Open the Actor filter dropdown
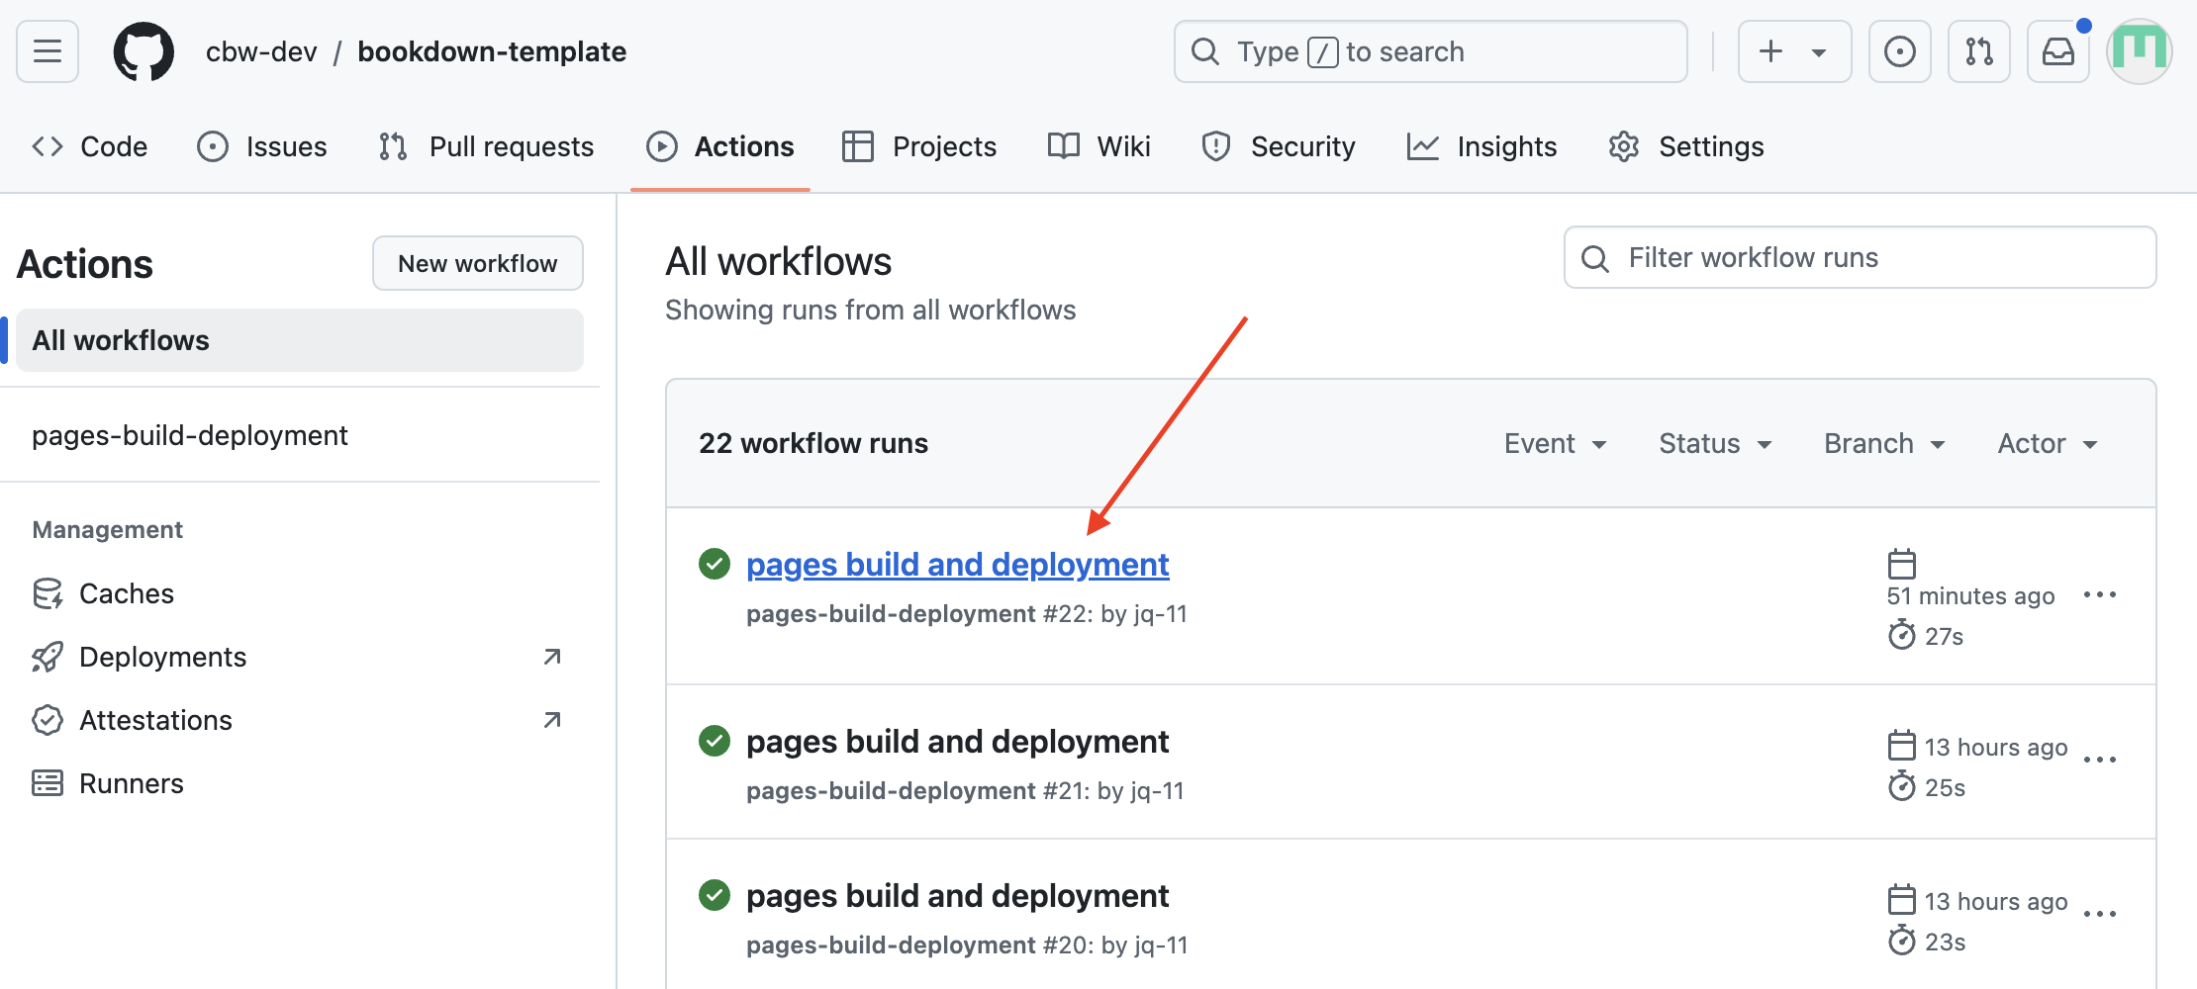2197x989 pixels. (x=2045, y=443)
